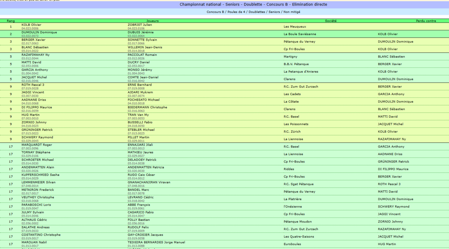Image resolution: width=449 pixels, height=249 pixels.
Task: Select player GNANACHANJIRAN Viravan
Action: click(149, 182)
